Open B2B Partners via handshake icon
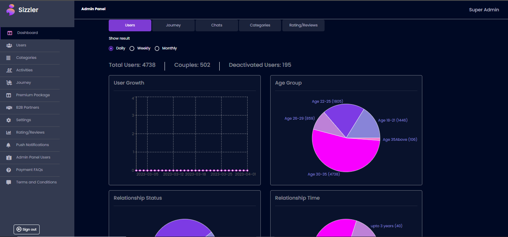This screenshot has height=237, width=508. point(9,108)
